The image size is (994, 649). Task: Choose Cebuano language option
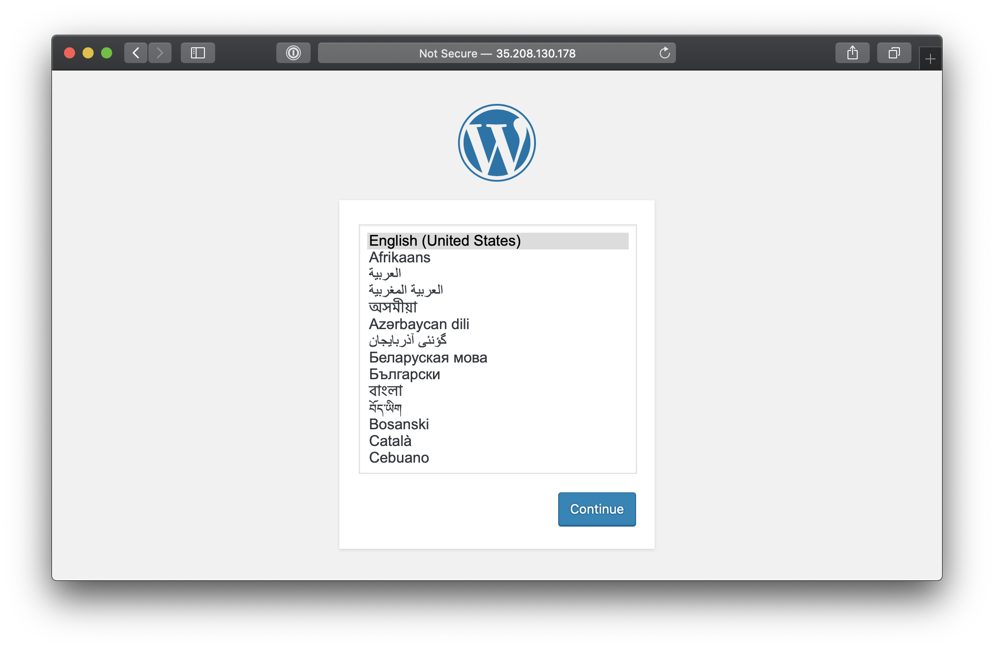[399, 458]
